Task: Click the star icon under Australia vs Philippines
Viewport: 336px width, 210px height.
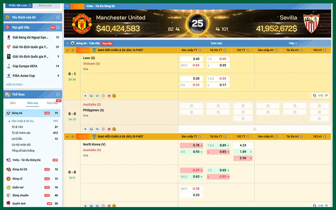Action: click(x=85, y=129)
